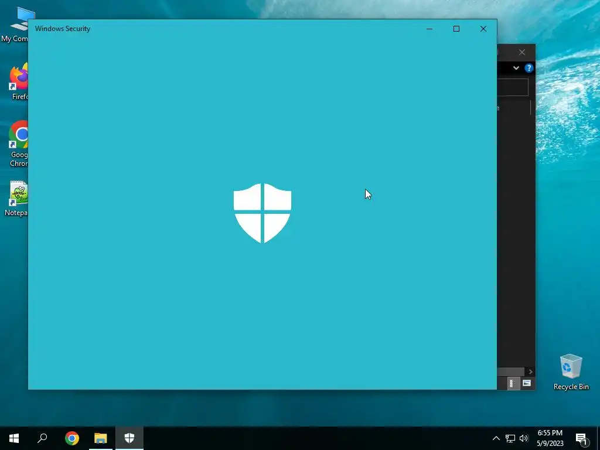Expand the File Explorer ribbon chevron
Image resolution: width=600 pixels, height=450 pixels.
click(x=516, y=68)
